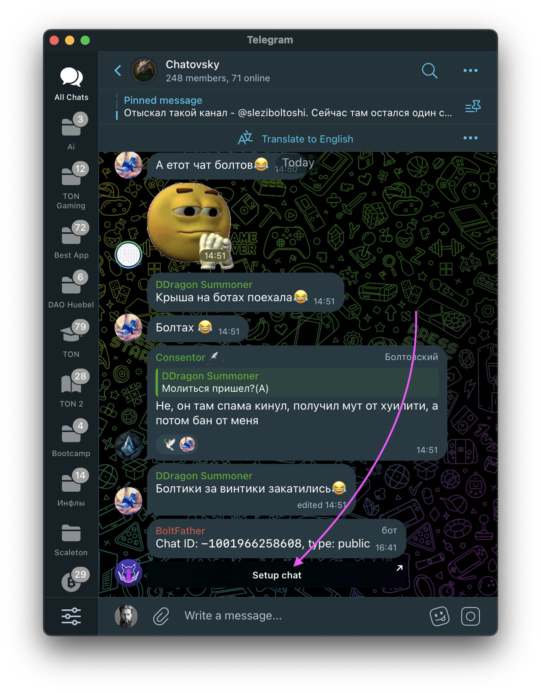Click the dove reaction on Consentor's message
Viewport: 541px width, 693px height.
pyautogui.click(x=169, y=444)
